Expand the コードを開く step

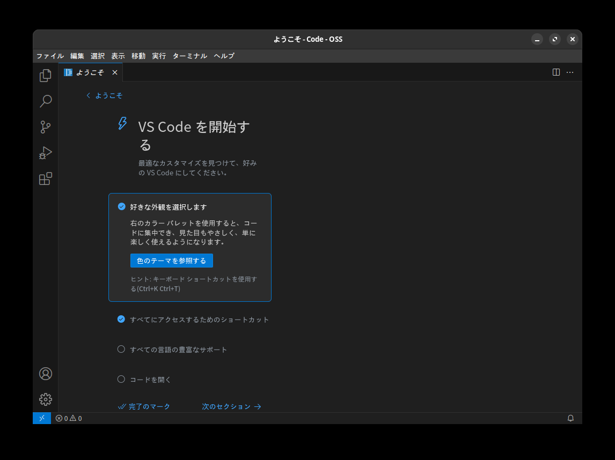[151, 380]
